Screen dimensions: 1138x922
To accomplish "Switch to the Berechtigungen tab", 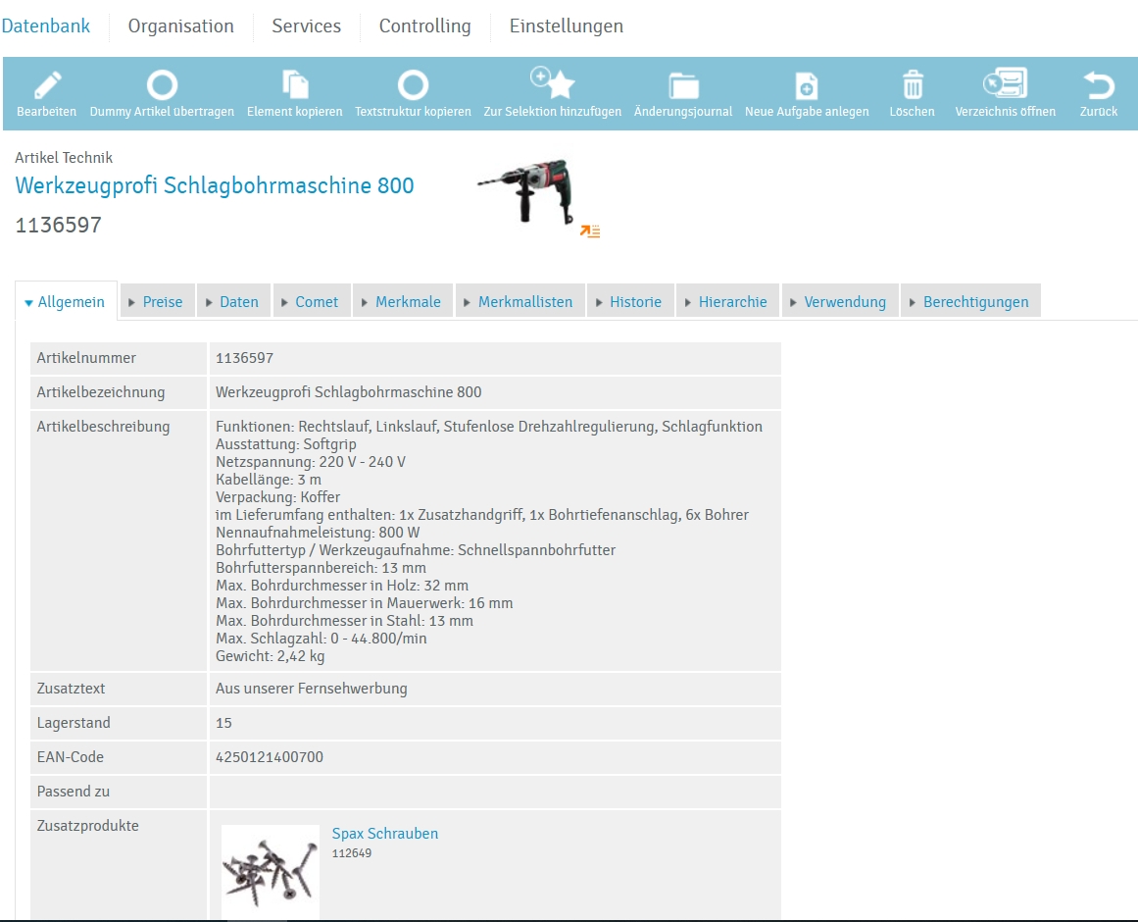I will (971, 302).
